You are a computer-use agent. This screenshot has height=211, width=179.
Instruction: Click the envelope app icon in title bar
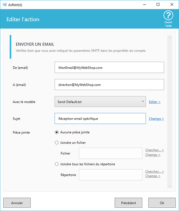click(5, 5)
